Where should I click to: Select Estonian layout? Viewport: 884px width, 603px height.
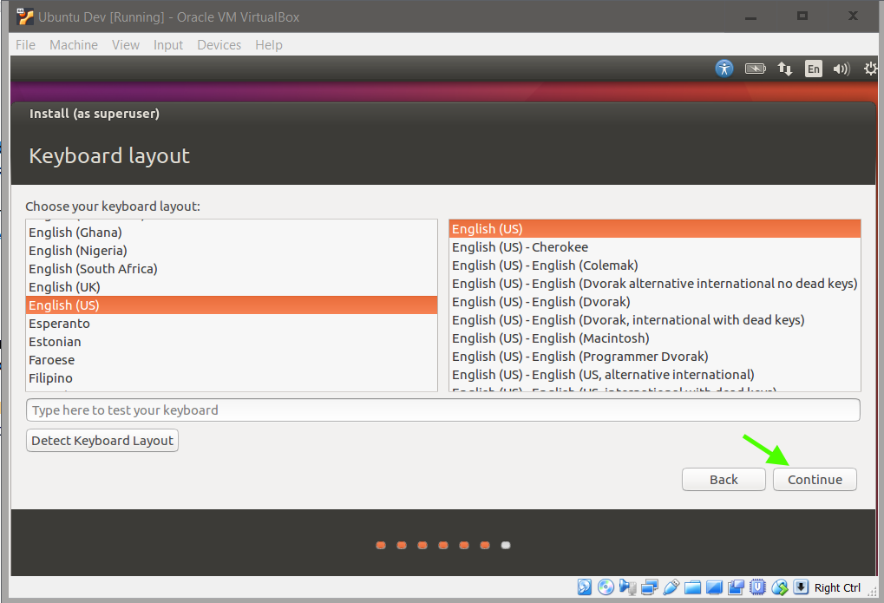pyautogui.click(x=232, y=342)
